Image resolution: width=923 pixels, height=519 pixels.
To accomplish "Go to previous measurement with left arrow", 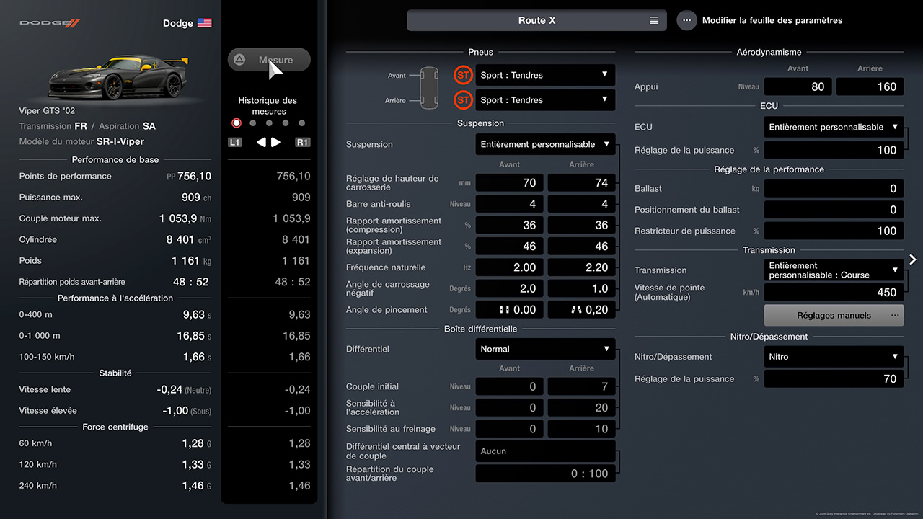I will (x=261, y=142).
